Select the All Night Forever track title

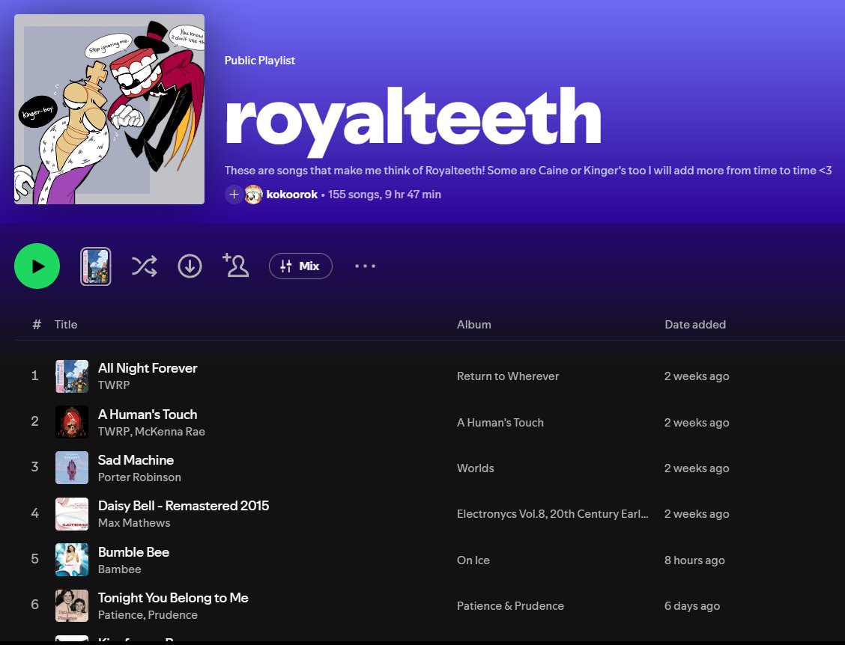pyautogui.click(x=148, y=367)
